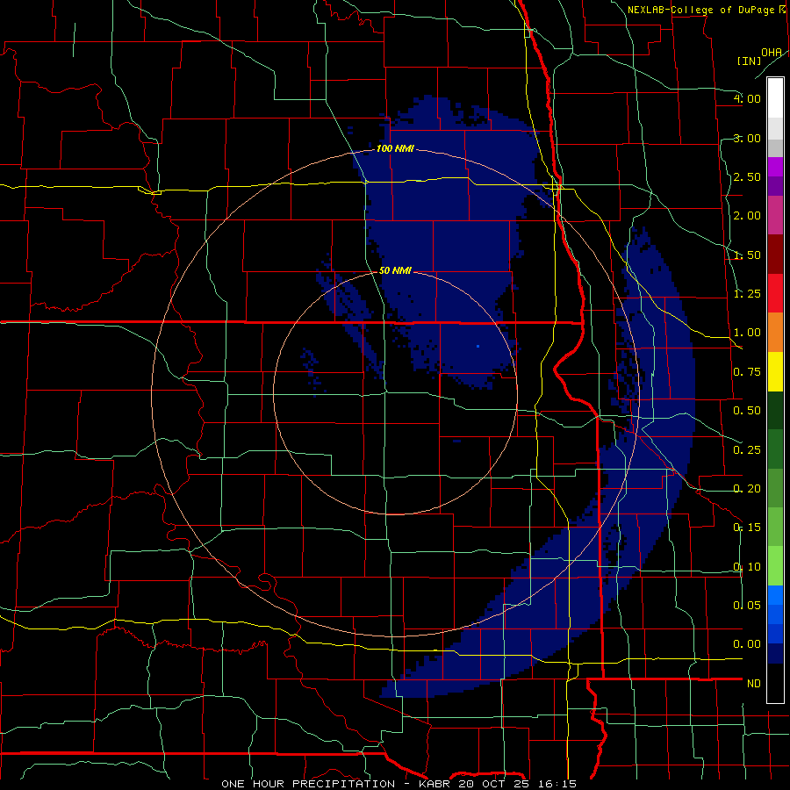Click the 4.00 legend value
This screenshot has width=790, height=790.
747,98
